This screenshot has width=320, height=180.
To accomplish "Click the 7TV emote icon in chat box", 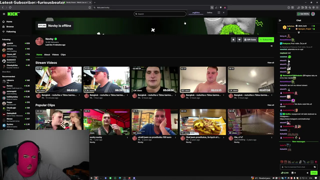I will pyautogui.click(x=314, y=167).
